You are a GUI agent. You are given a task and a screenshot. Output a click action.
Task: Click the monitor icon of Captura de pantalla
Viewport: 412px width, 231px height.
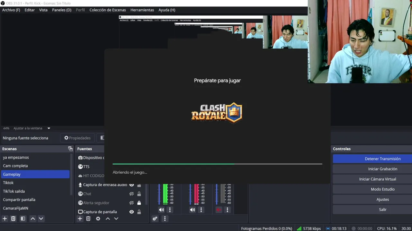80,212
